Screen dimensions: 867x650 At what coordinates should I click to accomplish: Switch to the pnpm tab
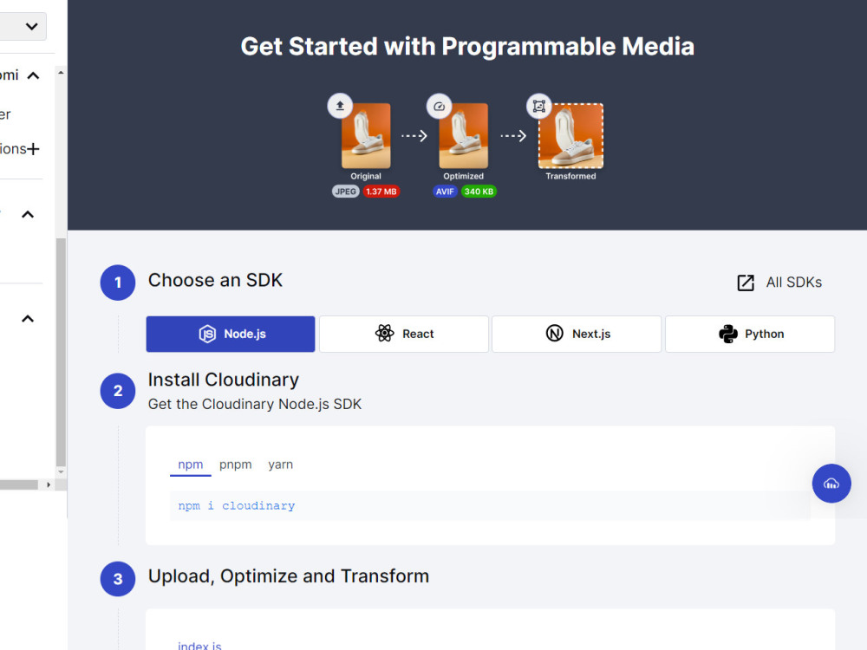235,465
